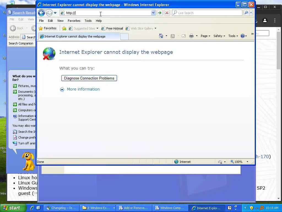Switch to 2 Windows Explorer taskbar group

(x=98, y=208)
